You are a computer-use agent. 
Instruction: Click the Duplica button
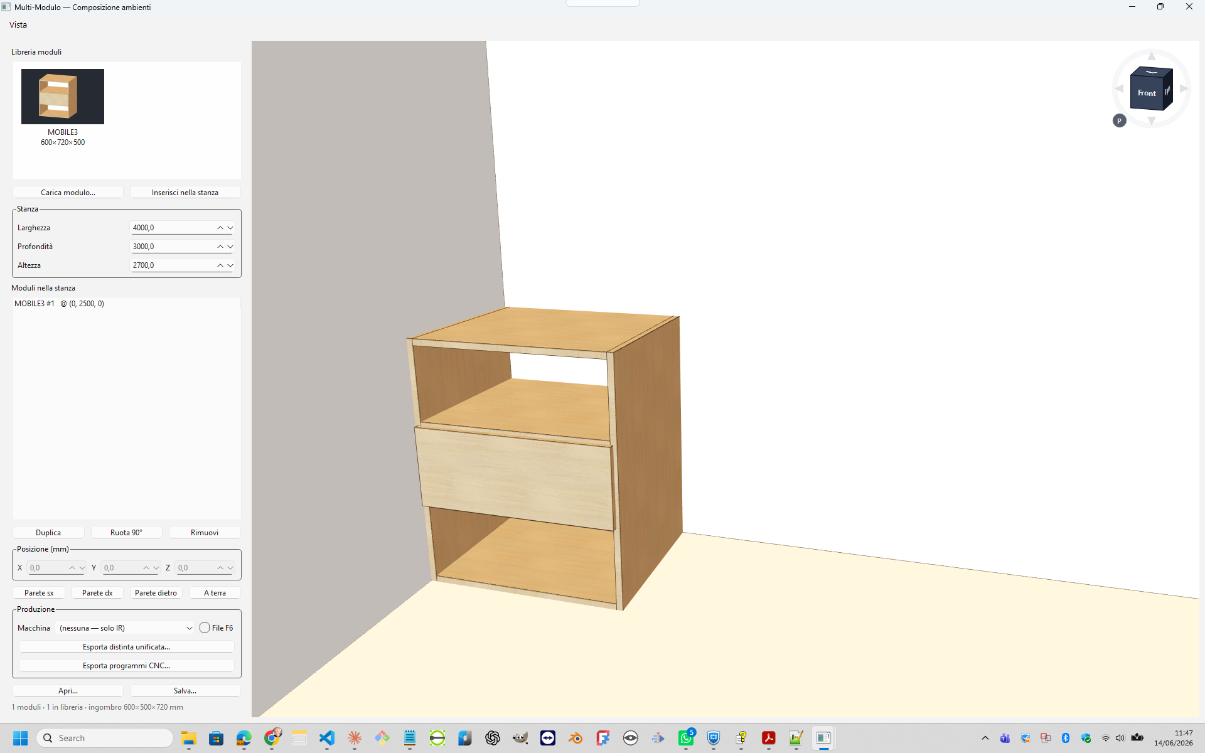click(x=48, y=532)
